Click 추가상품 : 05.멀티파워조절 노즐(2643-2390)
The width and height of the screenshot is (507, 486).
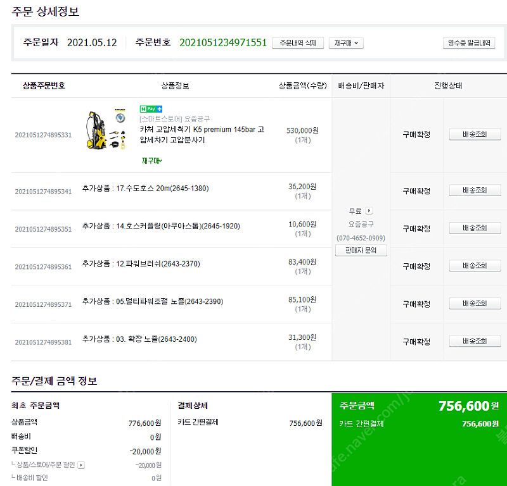tap(153, 301)
